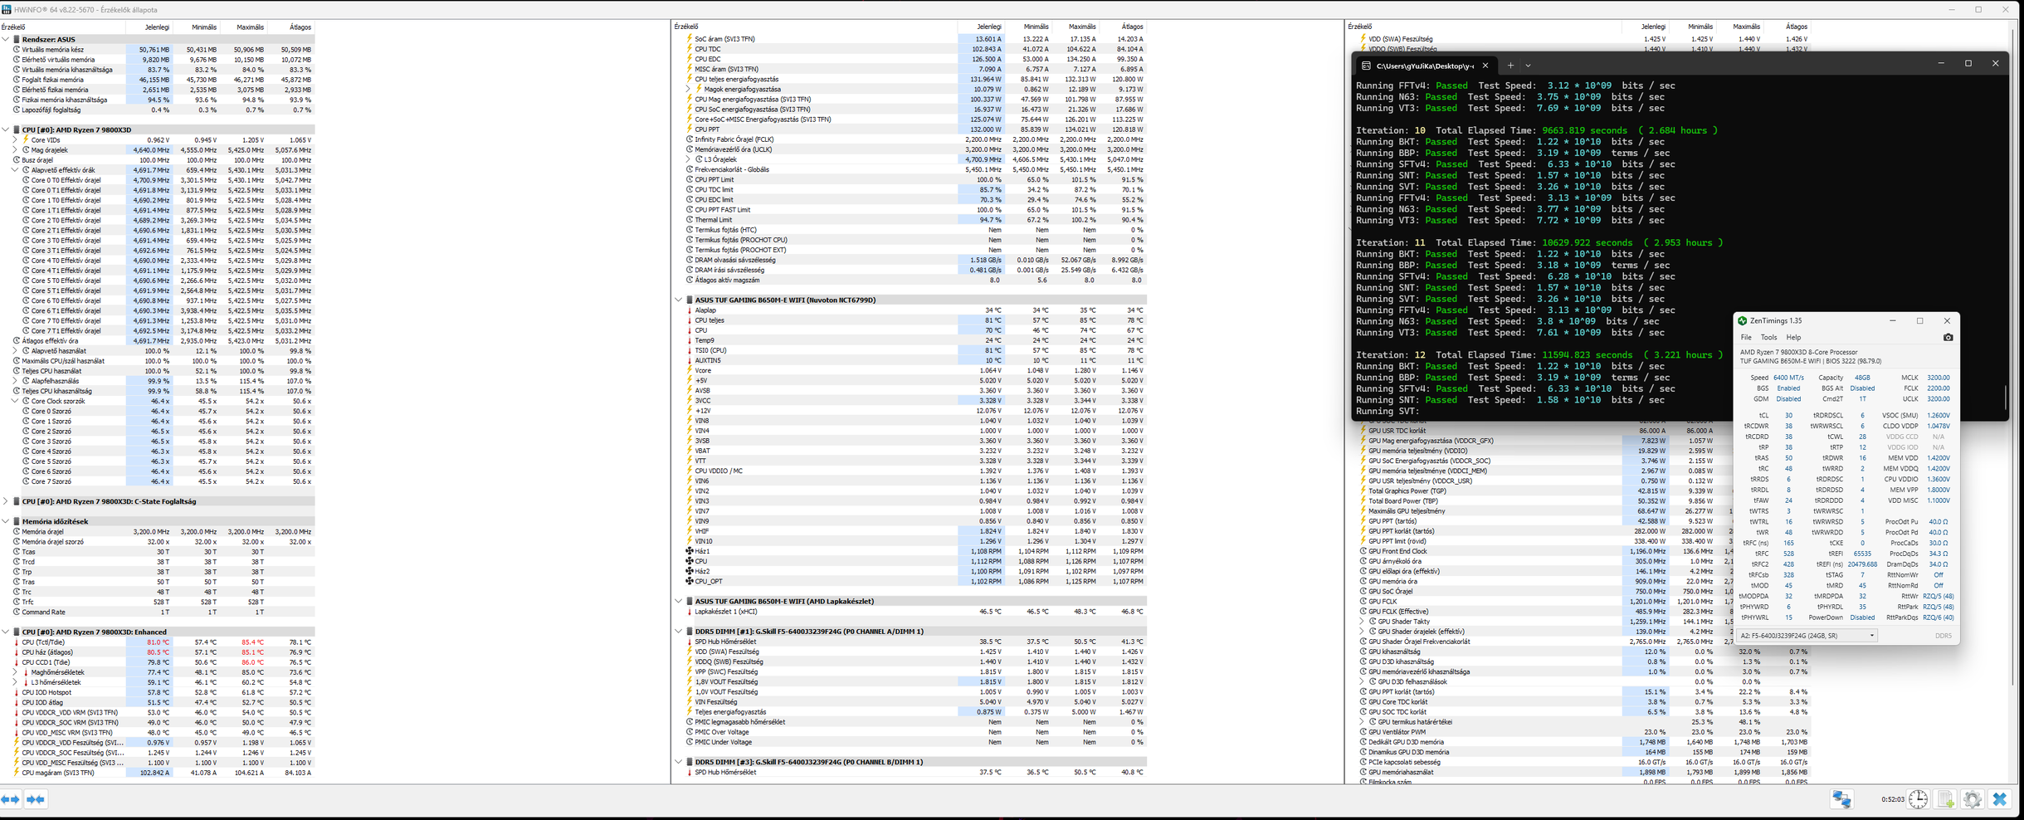Click the first Átlagos column header
This screenshot has width=2024, height=820.
(x=290, y=27)
